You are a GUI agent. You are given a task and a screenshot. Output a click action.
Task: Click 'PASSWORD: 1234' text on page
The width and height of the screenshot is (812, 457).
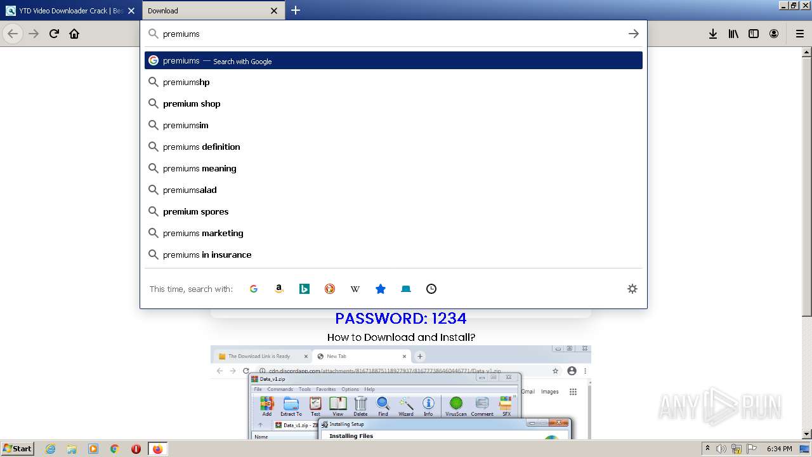401,318
